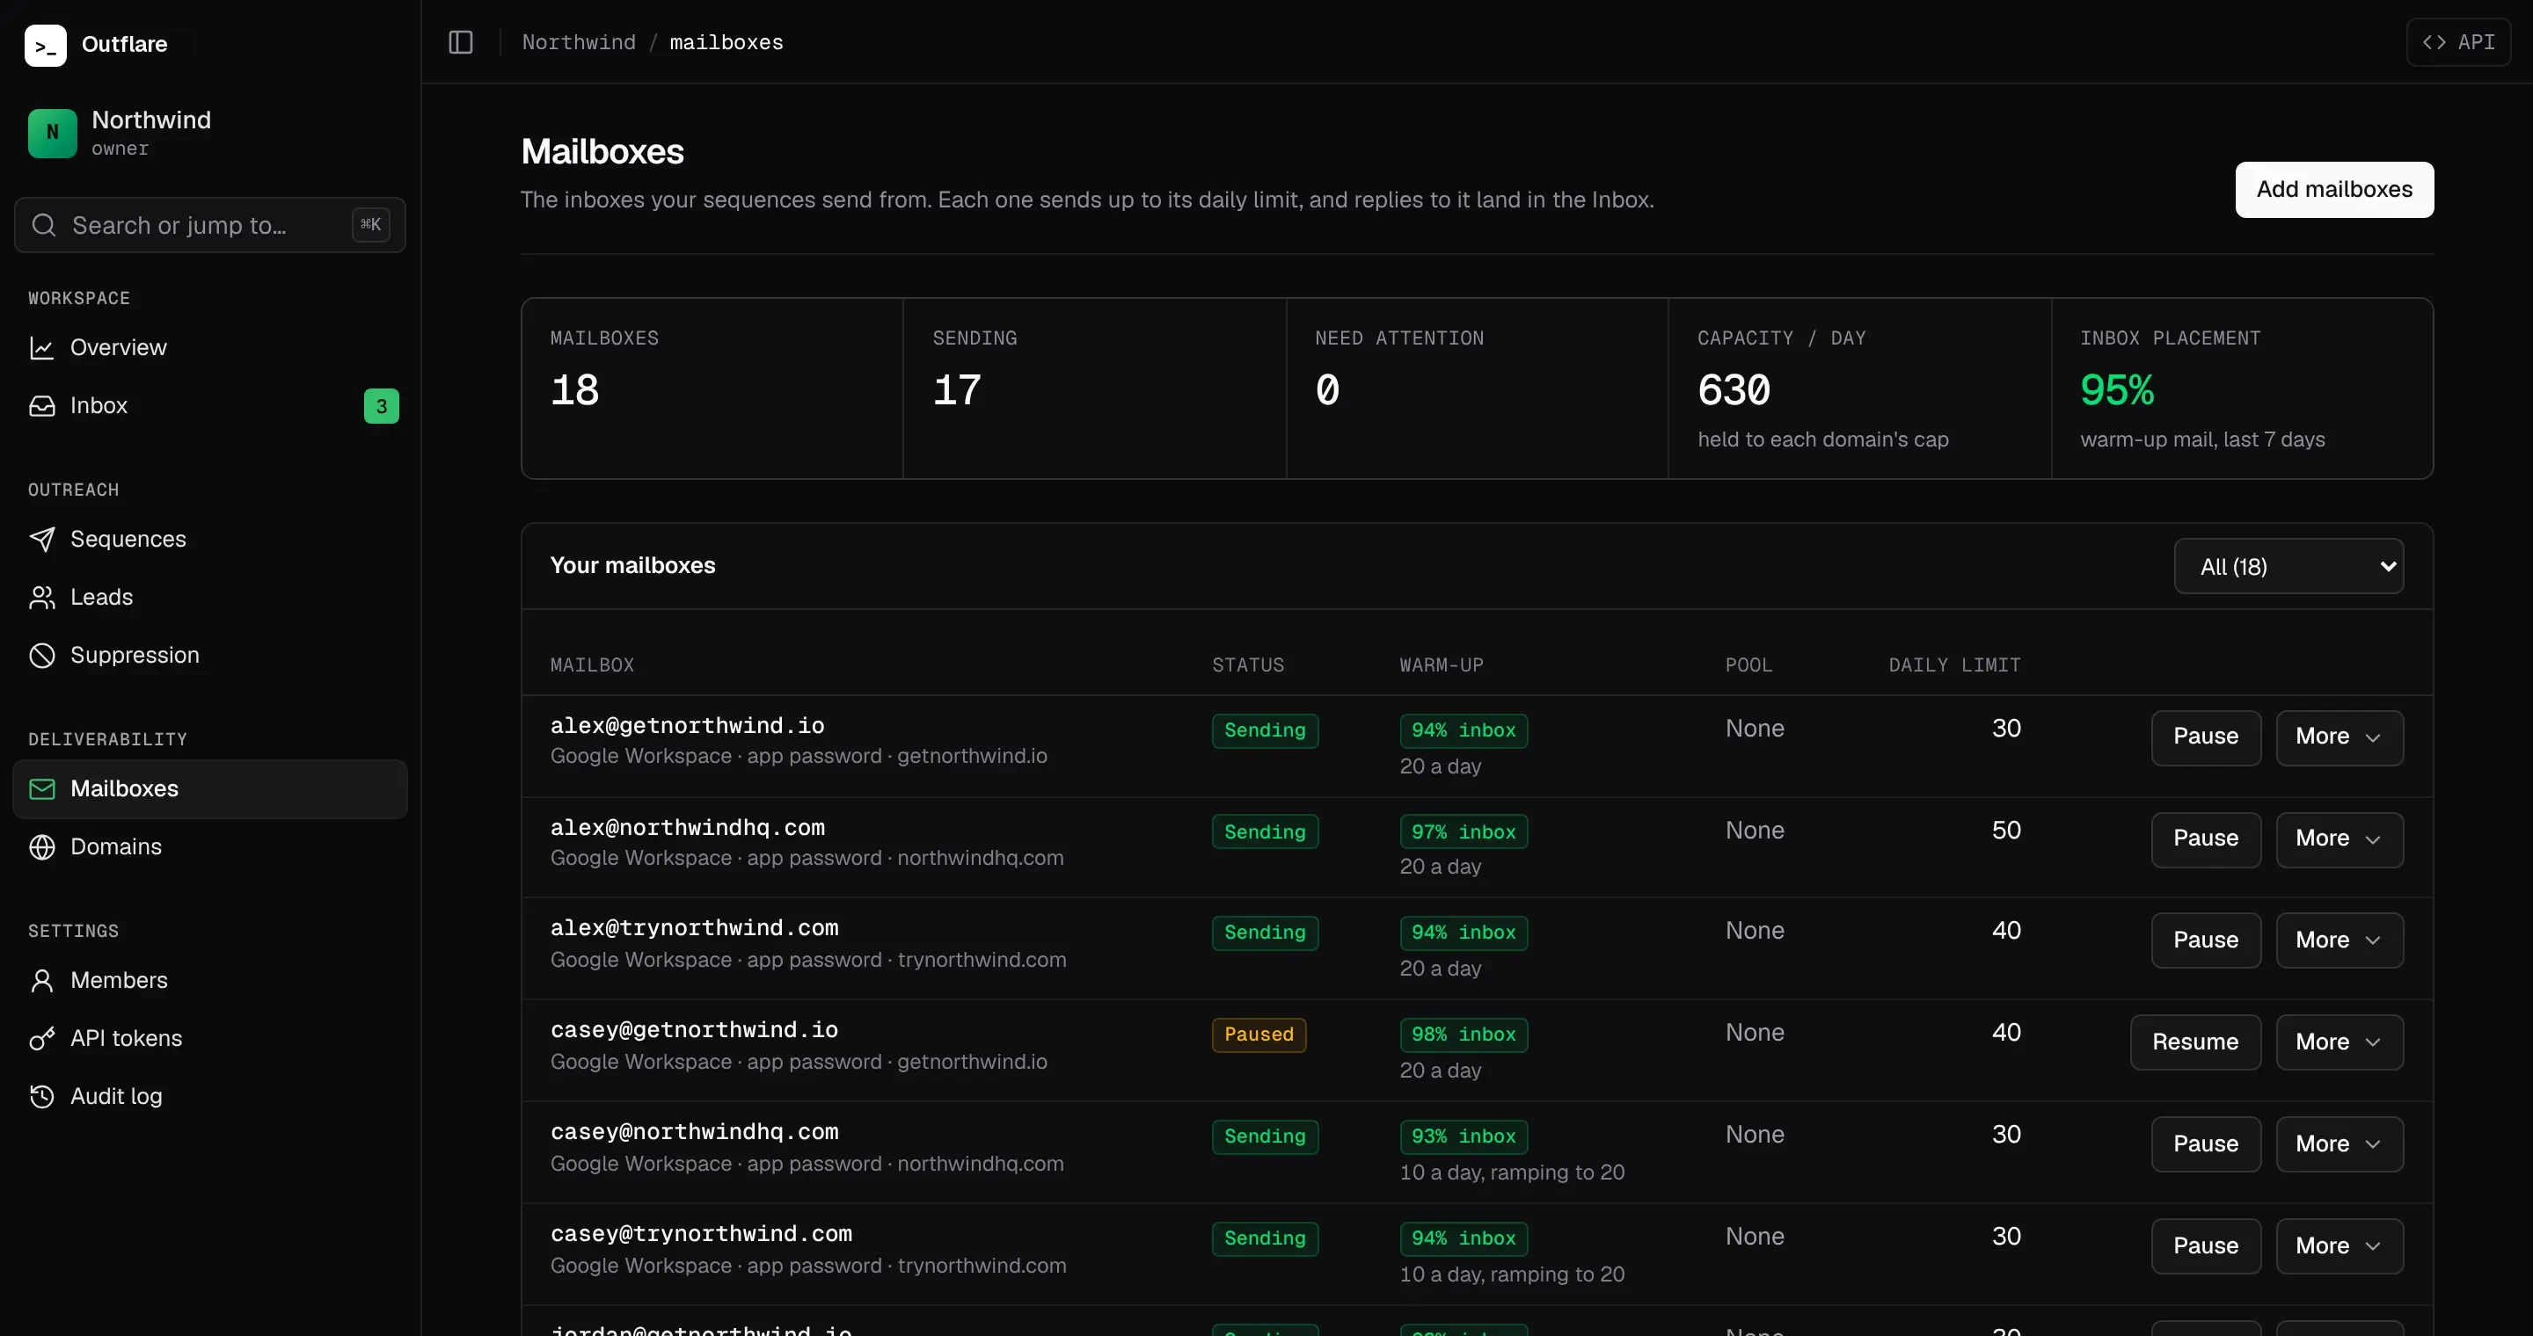Open Sequences via paper plane icon
This screenshot has height=1336, width=2533.
[42, 540]
